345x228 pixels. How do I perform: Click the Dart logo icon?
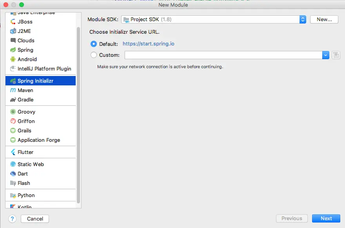[x=13, y=174]
